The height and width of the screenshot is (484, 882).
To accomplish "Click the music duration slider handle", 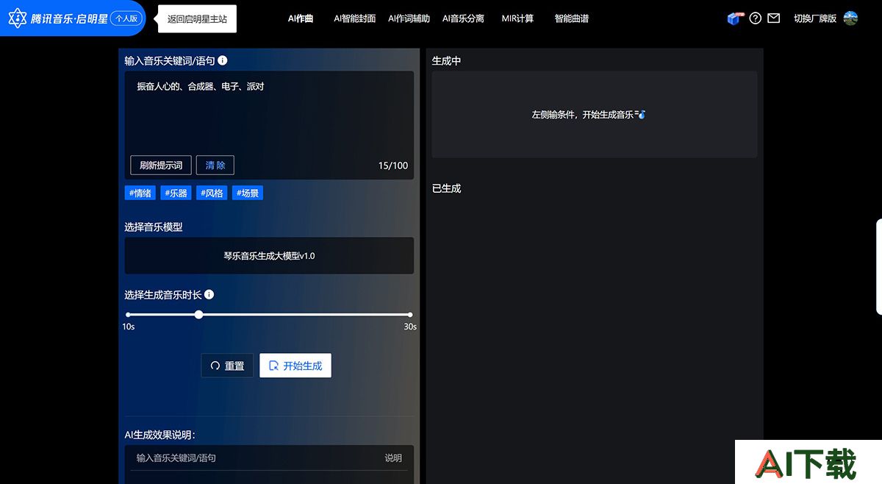I will pos(198,314).
